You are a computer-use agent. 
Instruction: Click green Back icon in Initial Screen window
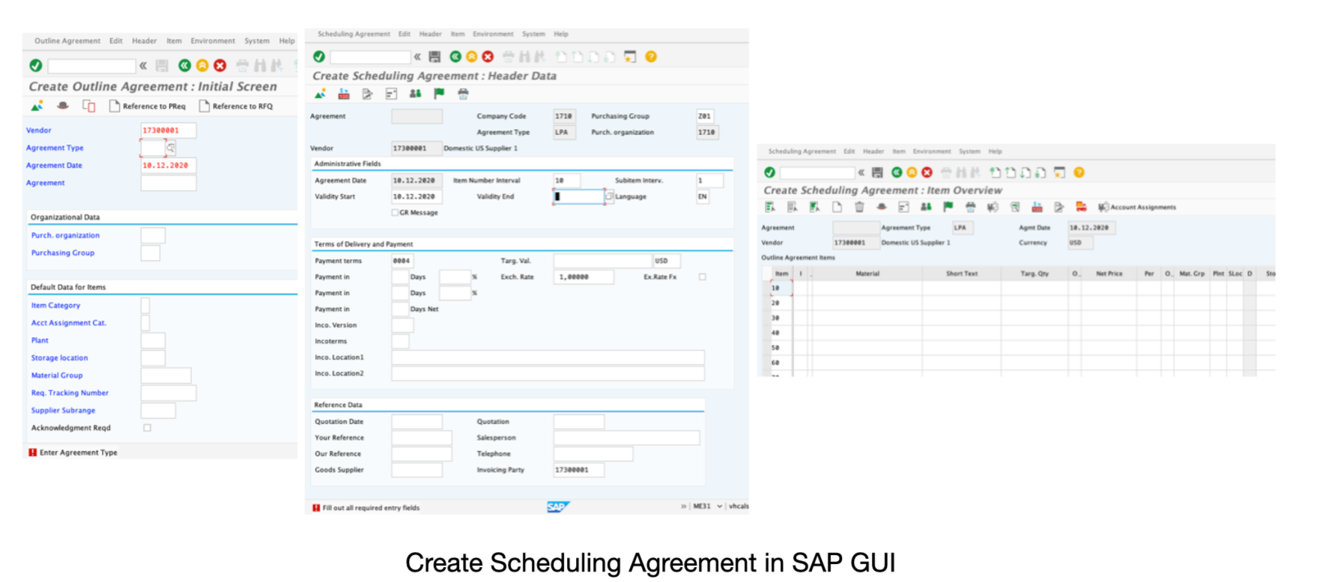click(x=184, y=66)
